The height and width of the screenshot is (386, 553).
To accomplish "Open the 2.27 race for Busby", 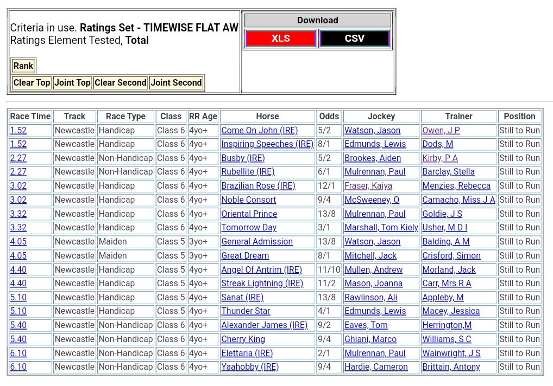I will (x=18, y=158).
